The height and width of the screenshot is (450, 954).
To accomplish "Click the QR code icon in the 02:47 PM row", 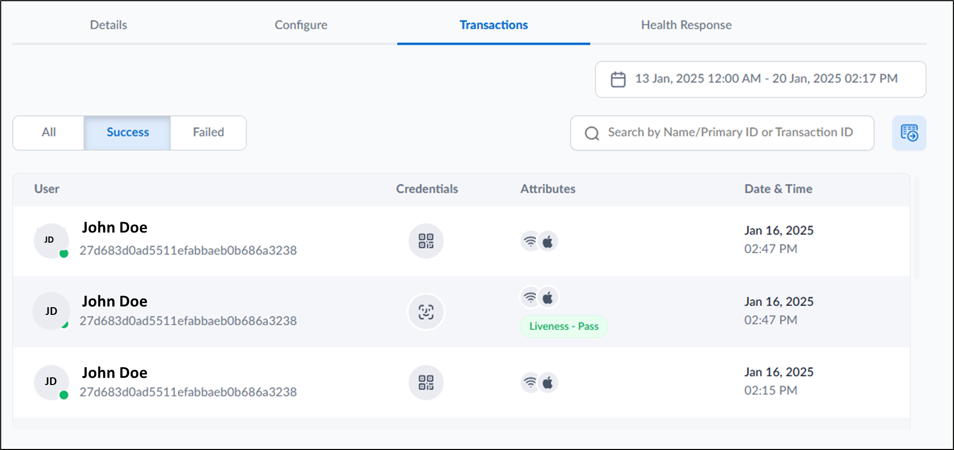I will pyautogui.click(x=426, y=241).
